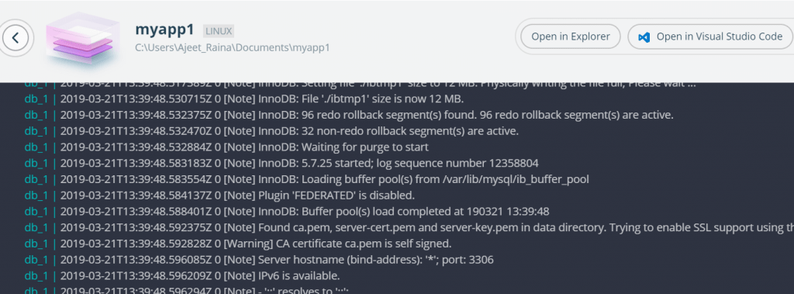This screenshot has width=794, height=294.
Task: Click the ibtmp1 size is now 12 MB log line
Action: coord(244,99)
